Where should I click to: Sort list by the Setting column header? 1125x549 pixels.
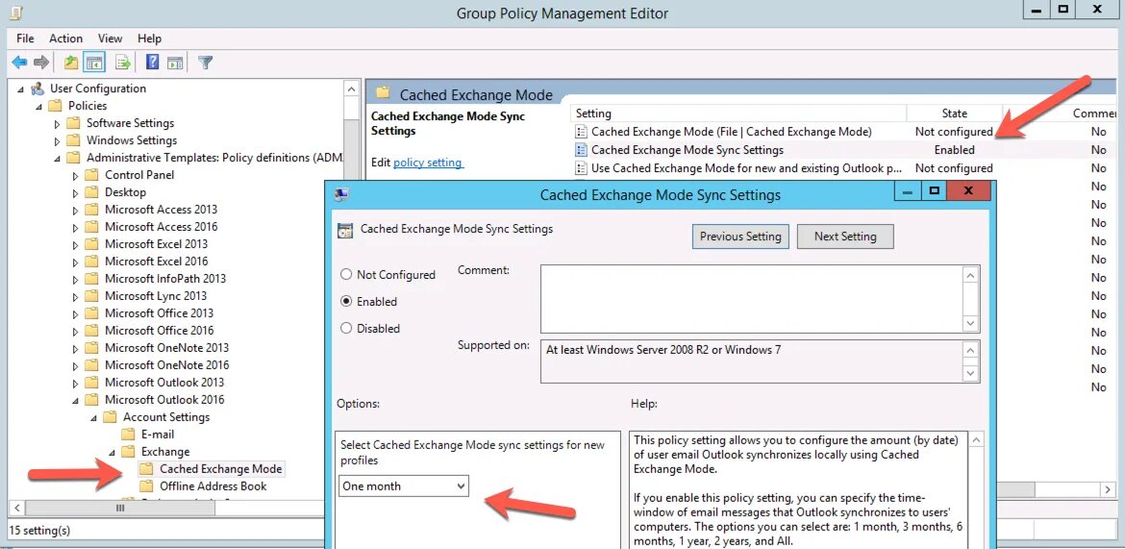pyautogui.click(x=739, y=113)
